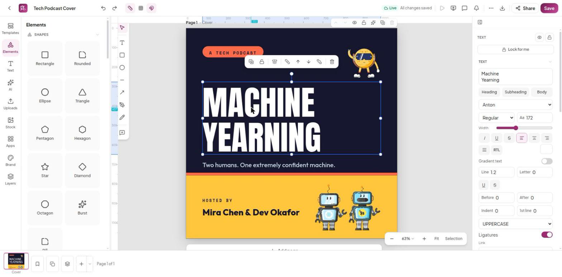Open the Apps sidebar tab
The image size is (562, 277).
10,142
